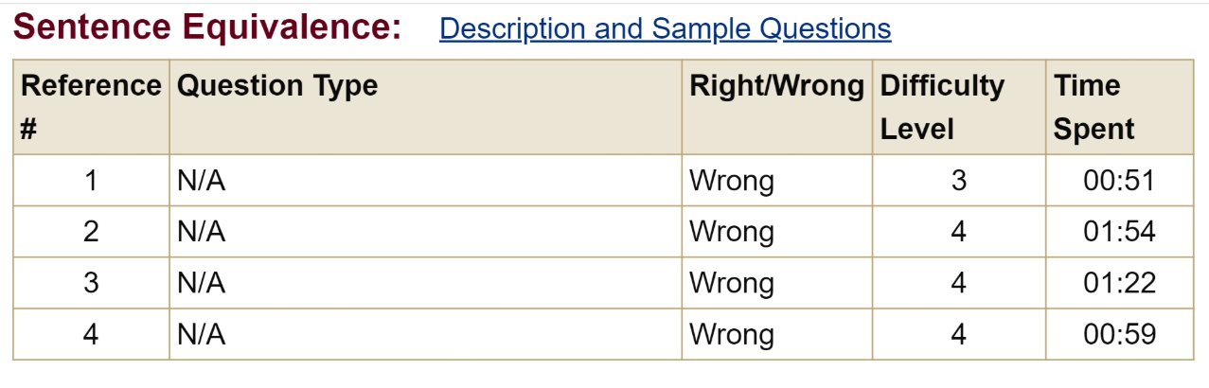This screenshot has height=388, width=1209.
Task: Click N/A question type in row 3
Action: click(202, 283)
